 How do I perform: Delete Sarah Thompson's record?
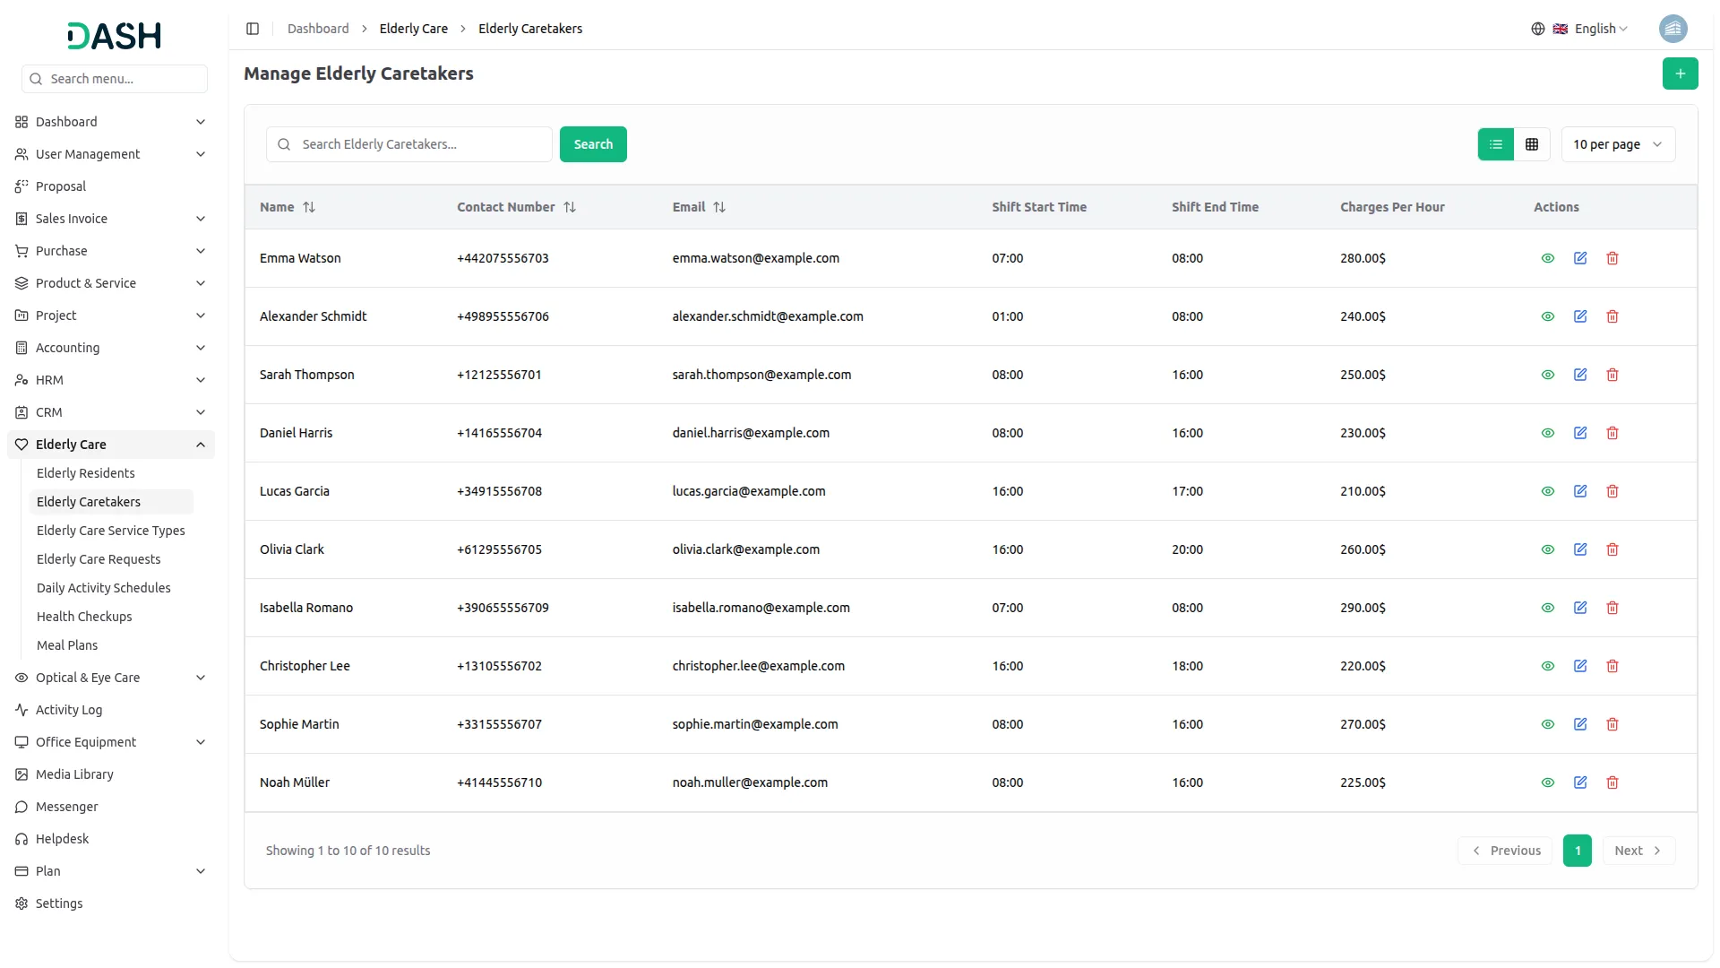click(x=1612, y=375)
